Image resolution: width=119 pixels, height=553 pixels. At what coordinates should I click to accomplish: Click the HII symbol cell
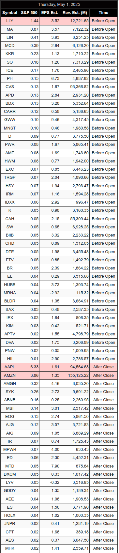tap(10, 359)
